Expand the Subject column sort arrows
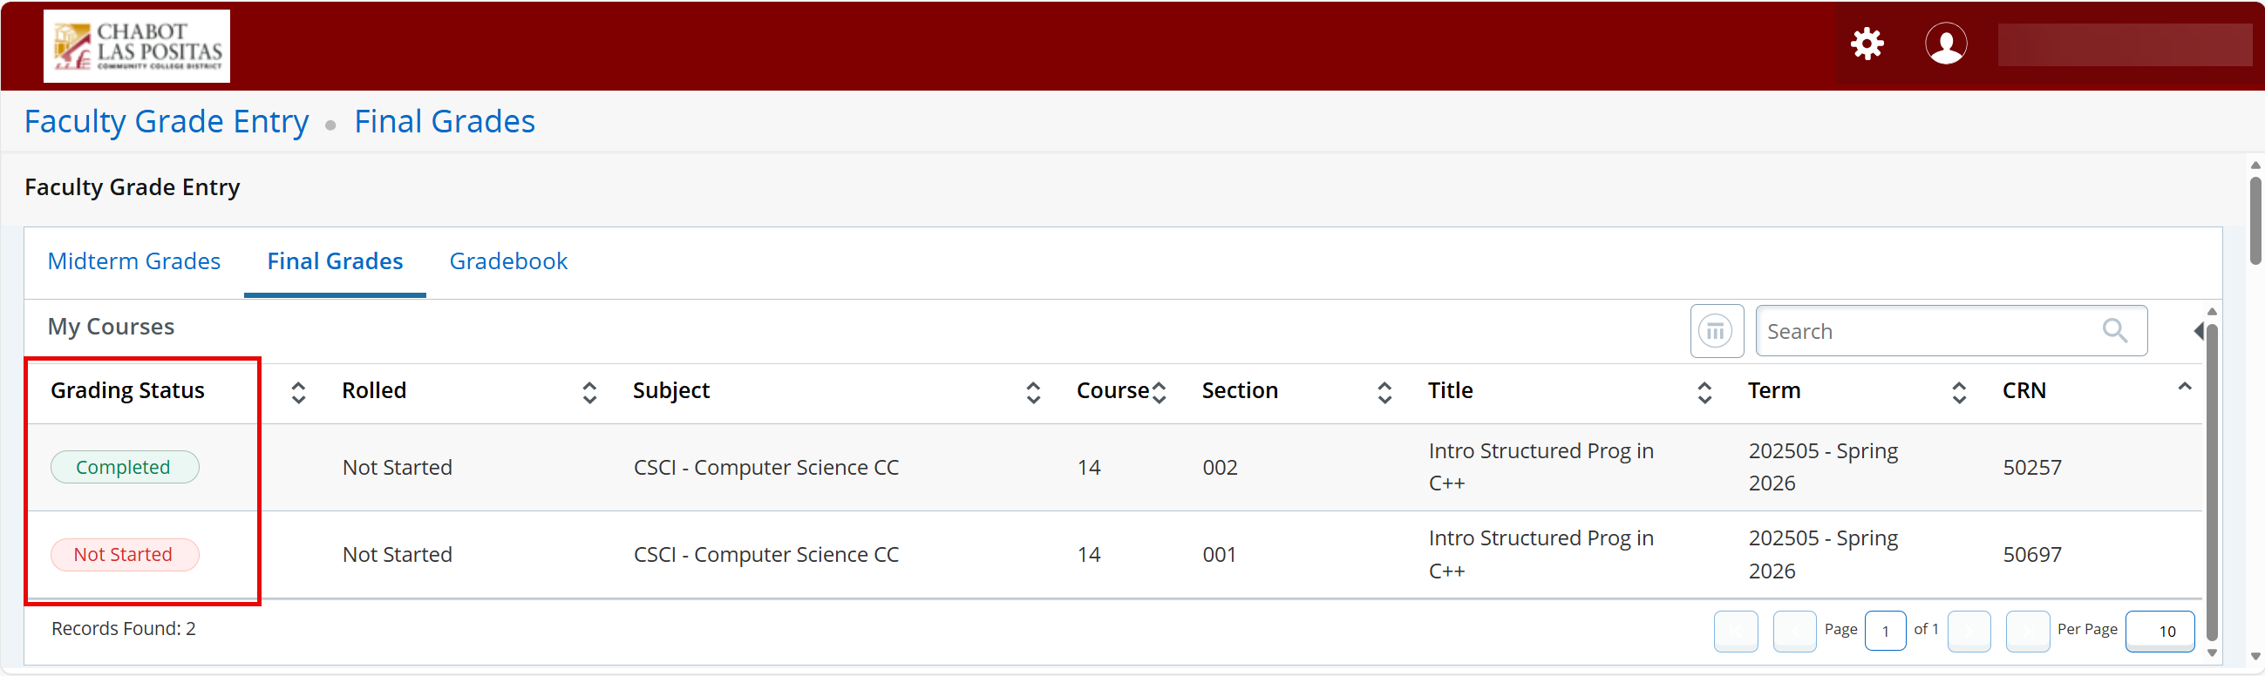 [x=1033, y=392]
